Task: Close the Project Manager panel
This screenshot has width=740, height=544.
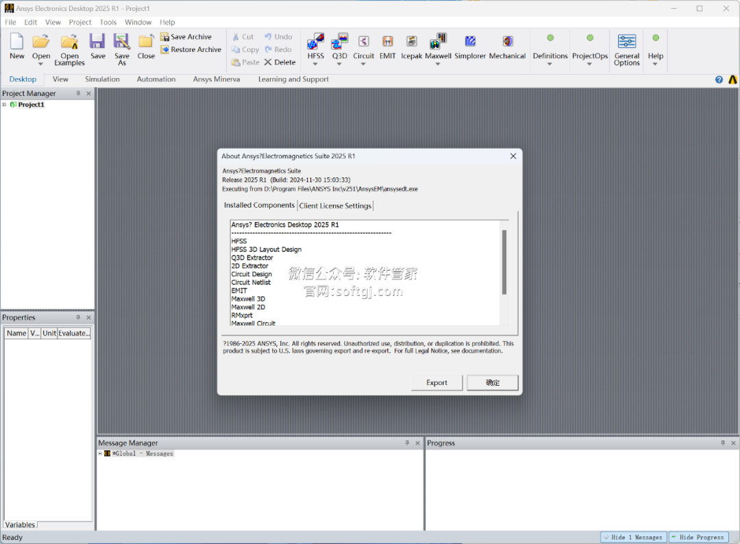Action: [x=88, y=93]
